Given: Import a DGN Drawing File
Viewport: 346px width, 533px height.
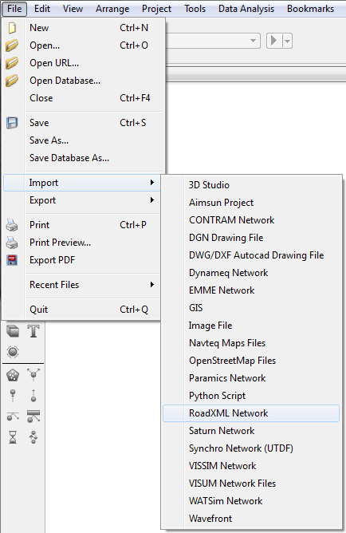Looking at the screenshot, I should [x=251, y=238].
